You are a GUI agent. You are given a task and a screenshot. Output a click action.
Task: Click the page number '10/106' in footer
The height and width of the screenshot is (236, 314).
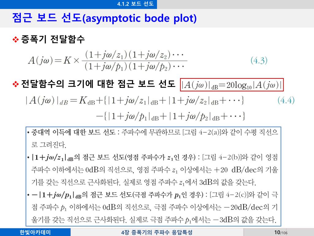pyautogui.click(x=281, y=232)
